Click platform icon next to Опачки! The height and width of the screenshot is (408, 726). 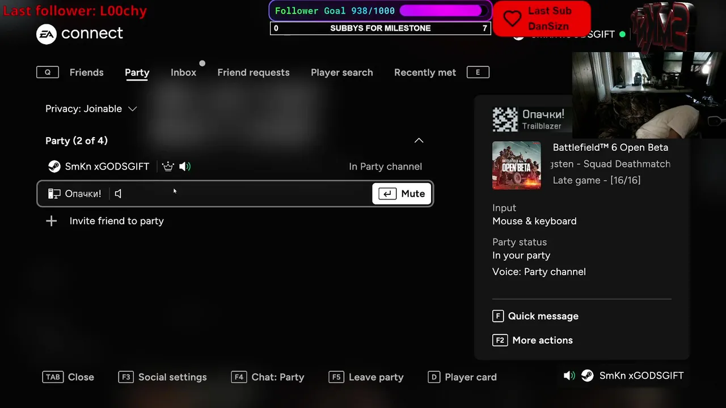point(54,194)
